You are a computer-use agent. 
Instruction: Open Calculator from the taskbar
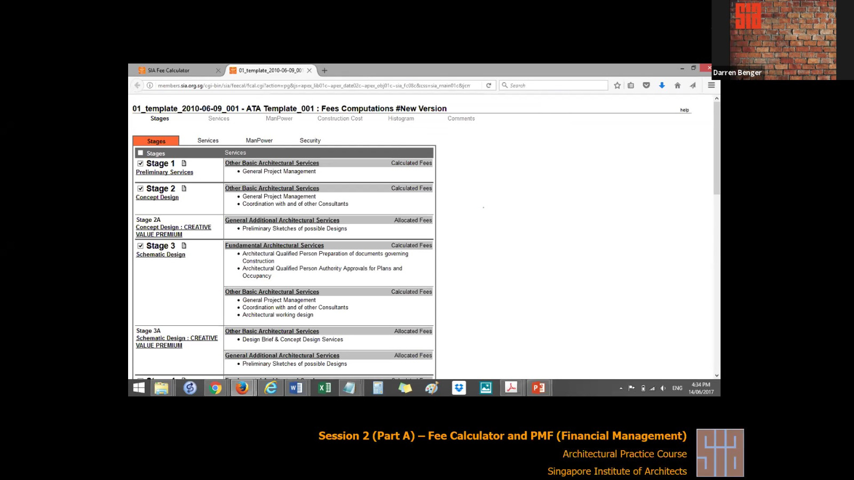[378, 388]
